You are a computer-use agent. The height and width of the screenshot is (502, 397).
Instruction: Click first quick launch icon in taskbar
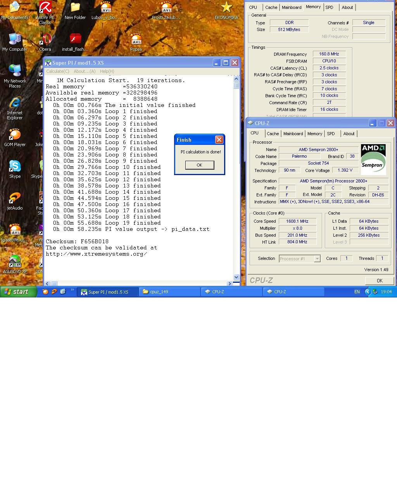[45, 292]
